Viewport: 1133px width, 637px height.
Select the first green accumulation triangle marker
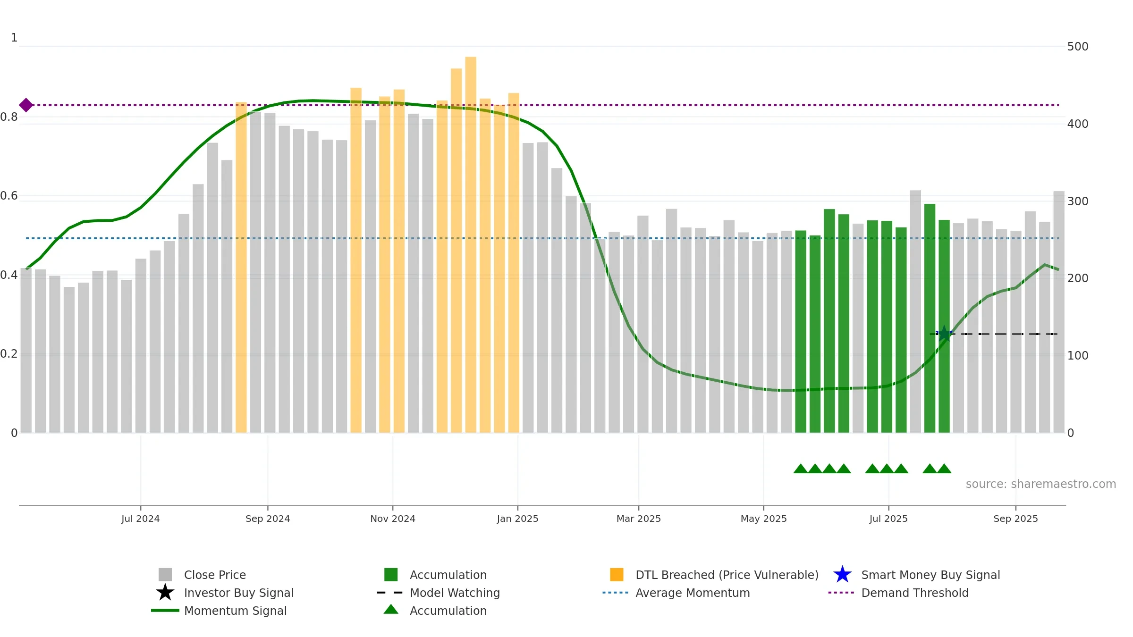point(801,468)
